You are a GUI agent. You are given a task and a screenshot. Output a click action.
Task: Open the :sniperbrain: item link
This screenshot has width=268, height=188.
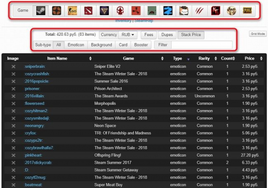(35, 66)
